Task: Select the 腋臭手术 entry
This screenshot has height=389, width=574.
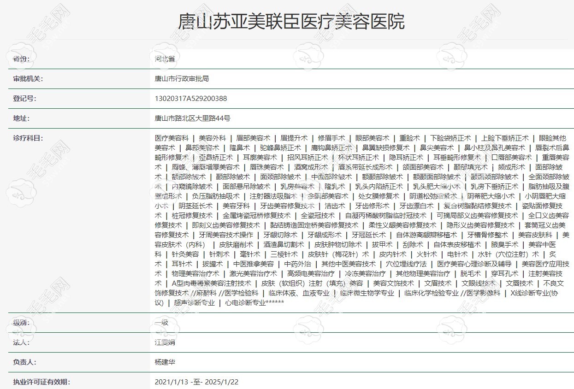Action: click(505, 245)
